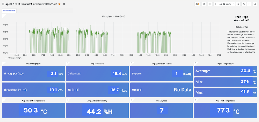Cycle view mode with the monitor icon
Viewport: 259px width, 122px height.
(x=254, y=4)
